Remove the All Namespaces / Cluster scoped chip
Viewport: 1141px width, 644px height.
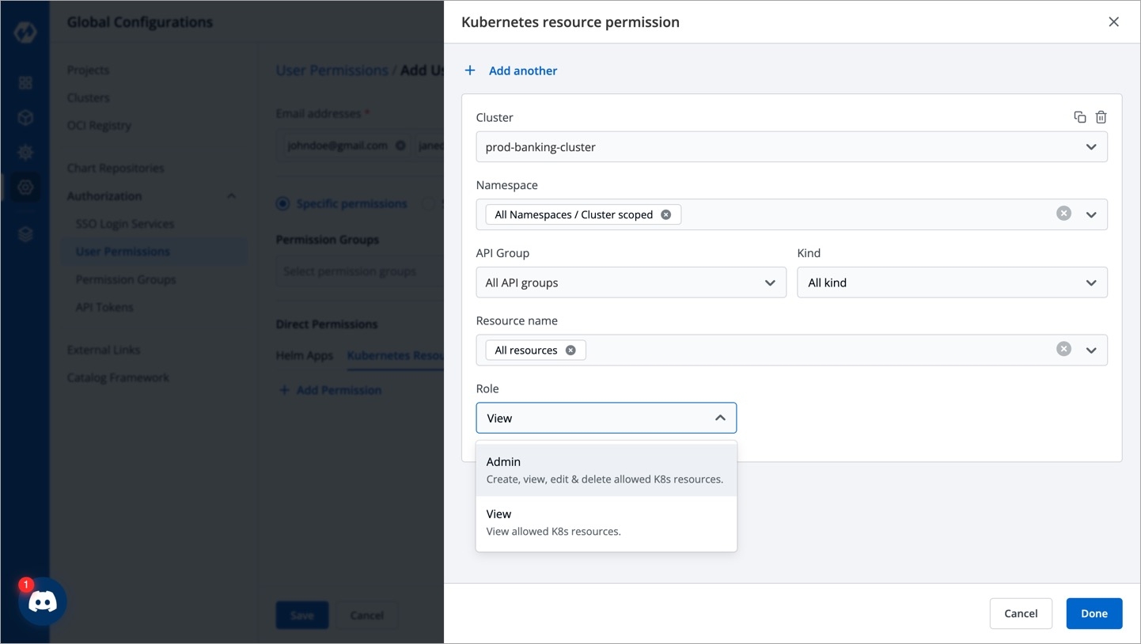665,214
